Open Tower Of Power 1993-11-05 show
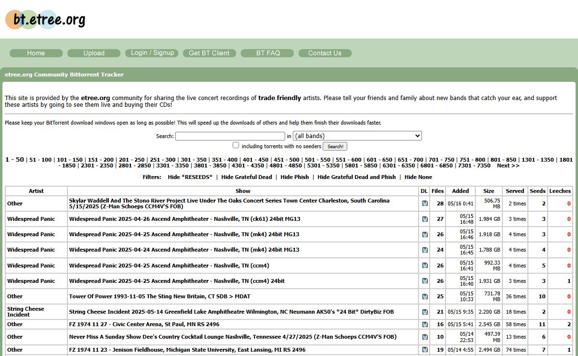 click(x=159, y=296)
